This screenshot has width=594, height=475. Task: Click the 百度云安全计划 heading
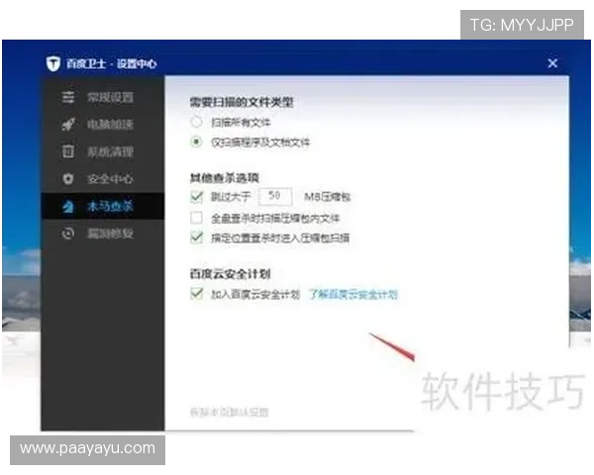tap(230, 273)
